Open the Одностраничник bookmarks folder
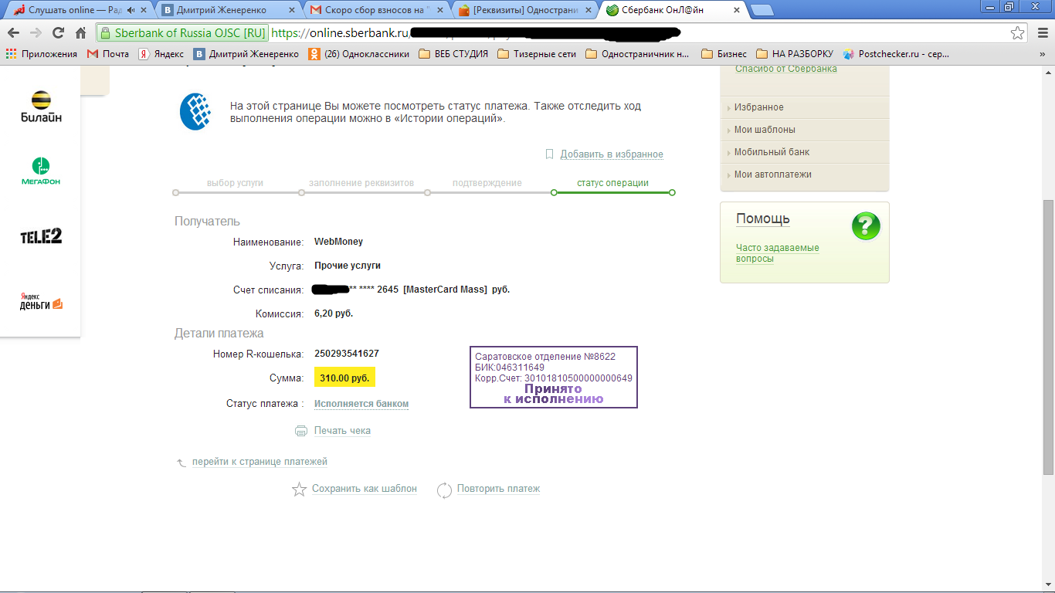This screenshot has width=1055, height=593. 638,54
